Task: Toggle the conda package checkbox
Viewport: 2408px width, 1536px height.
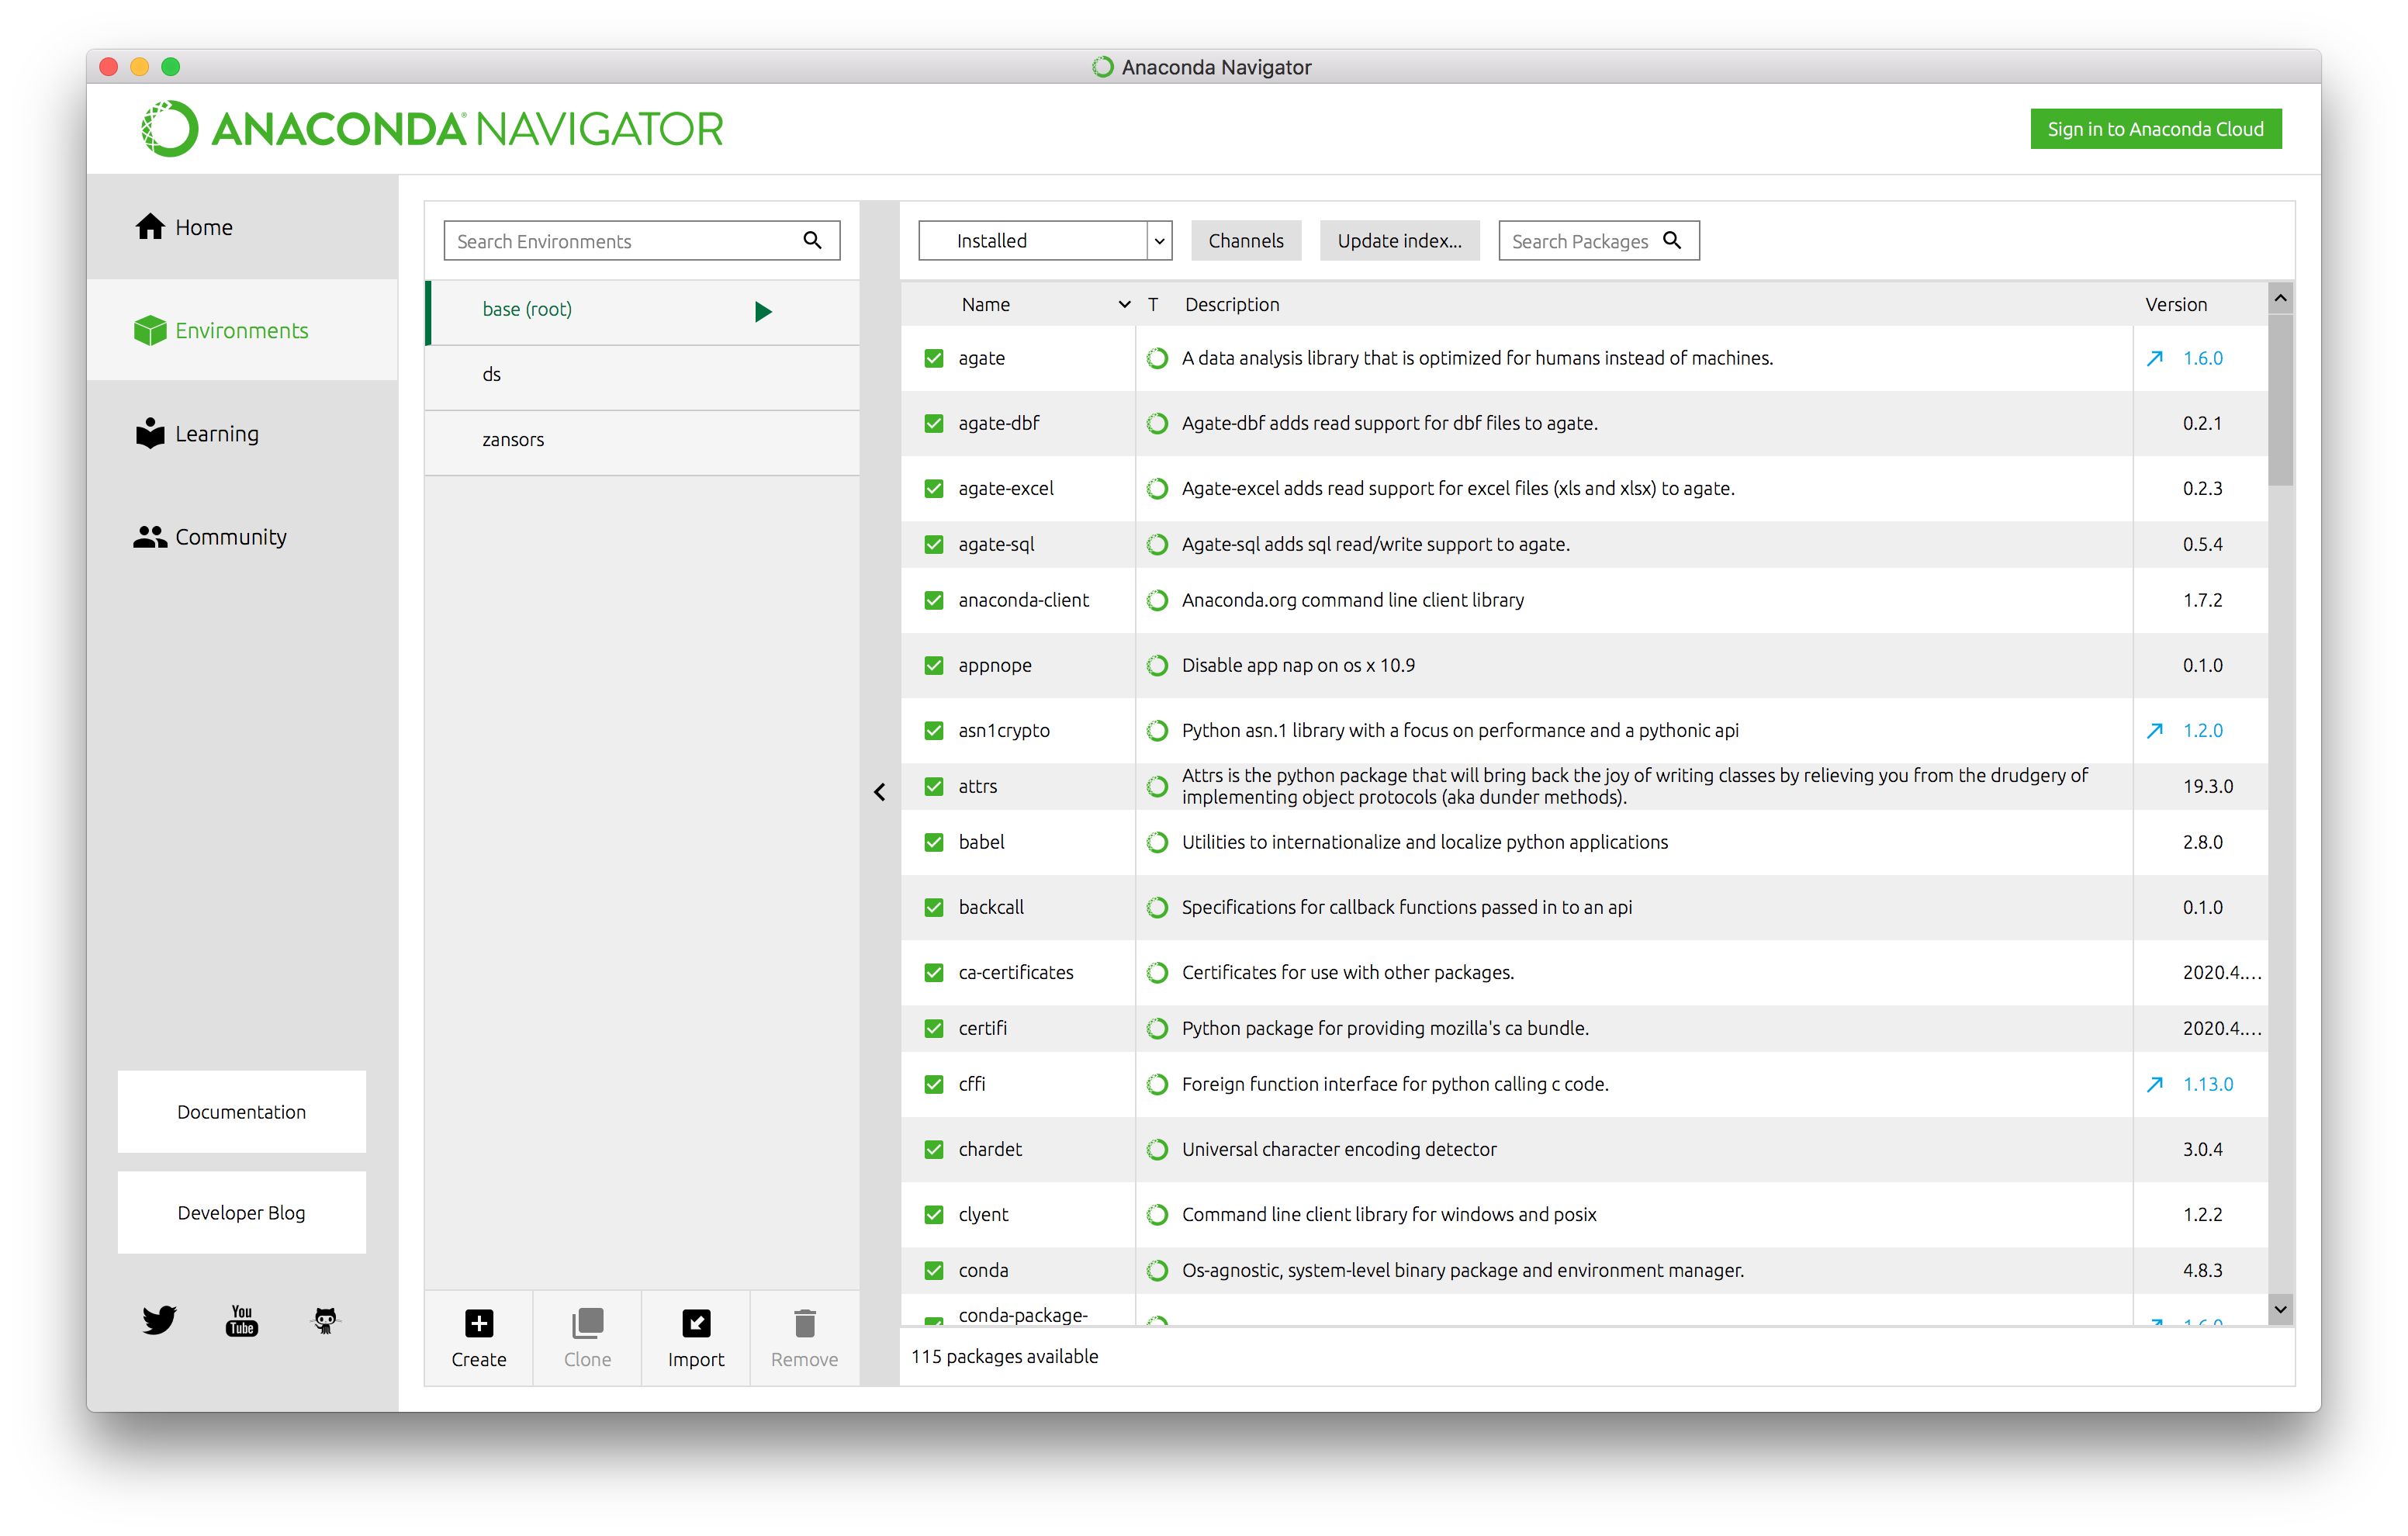Action: click(933, 1270)
